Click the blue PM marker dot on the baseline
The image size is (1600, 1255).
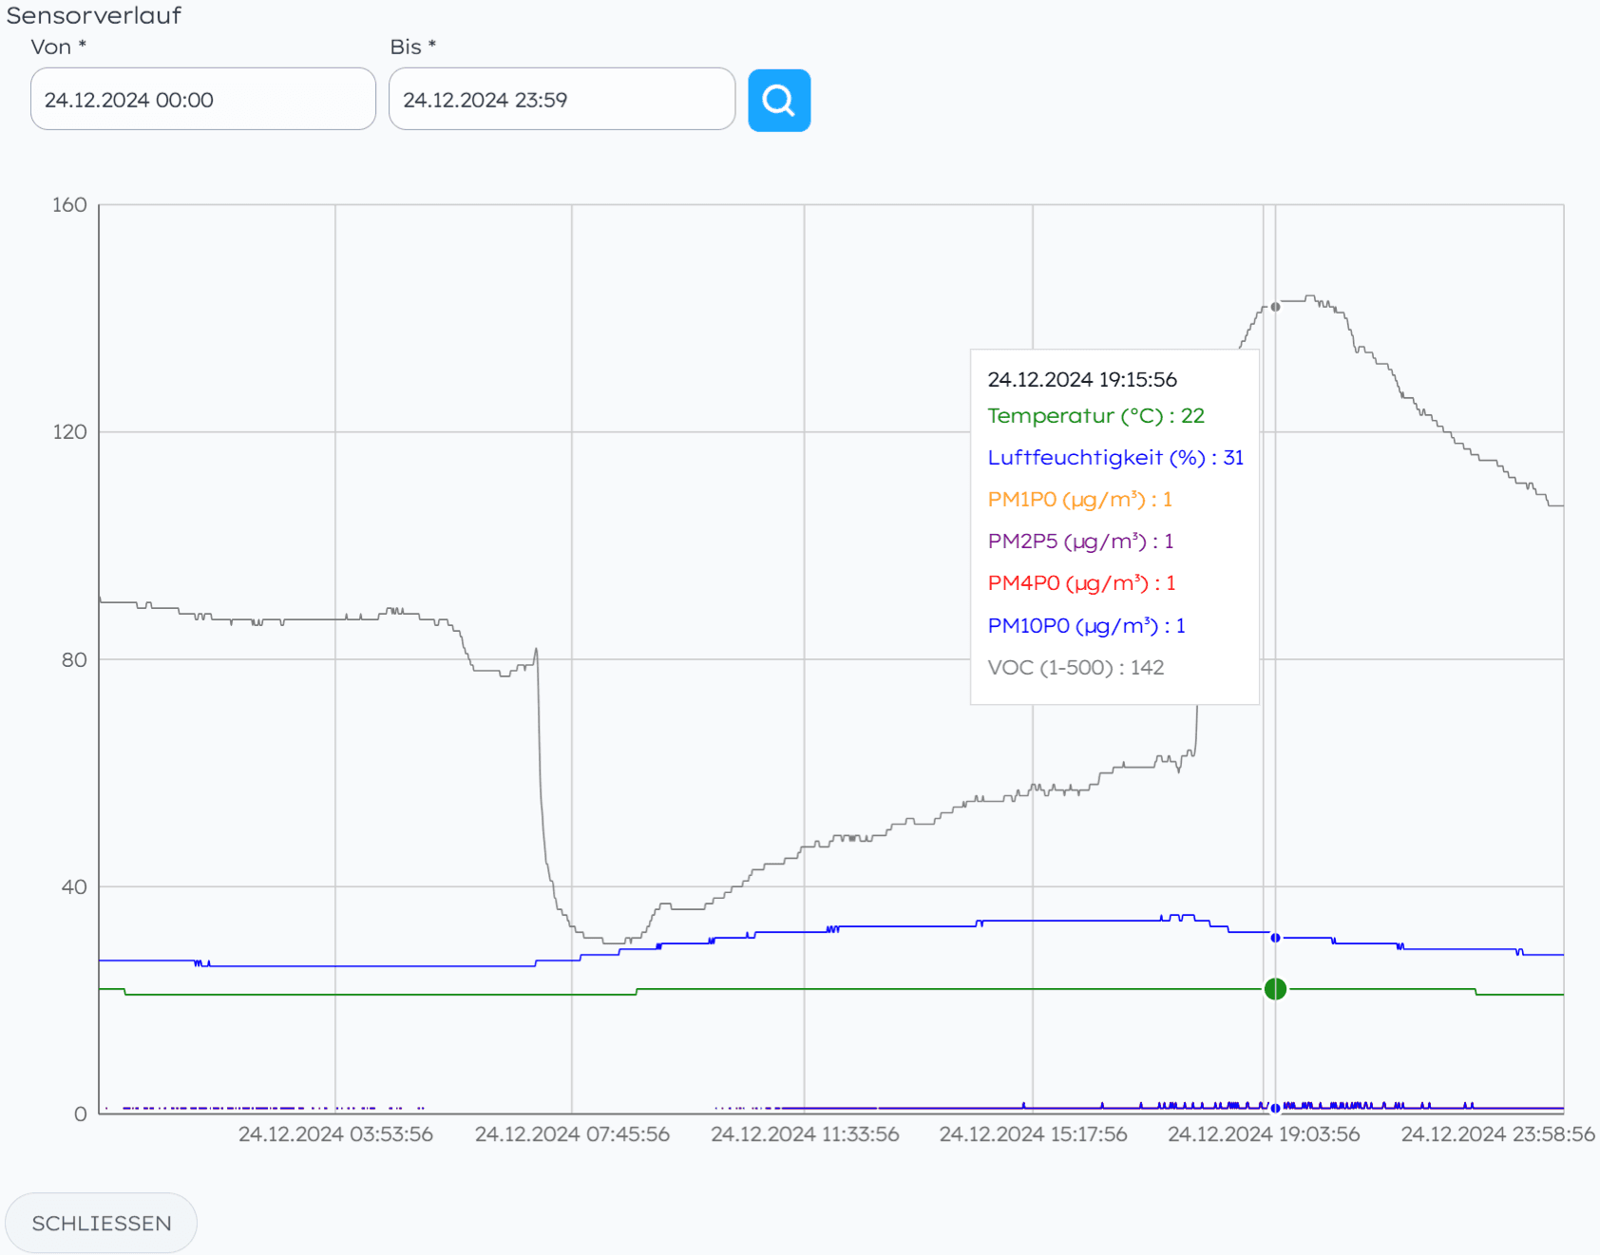(1275, 1108)
